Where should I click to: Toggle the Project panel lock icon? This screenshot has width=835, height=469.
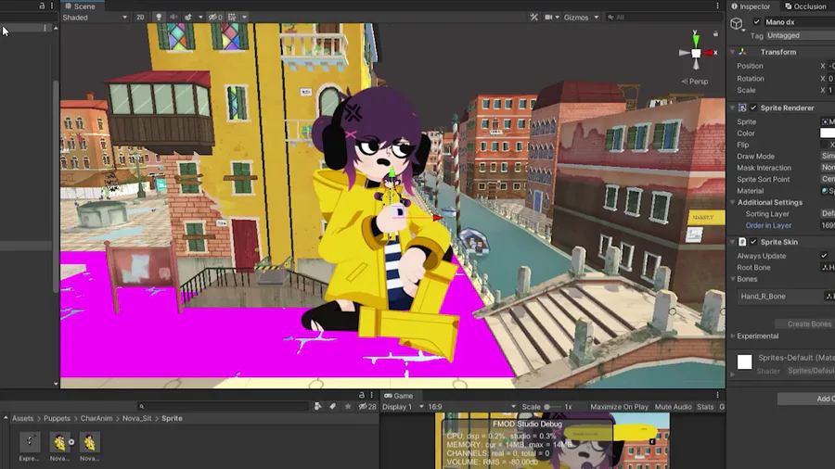click(x=362, y=395)
